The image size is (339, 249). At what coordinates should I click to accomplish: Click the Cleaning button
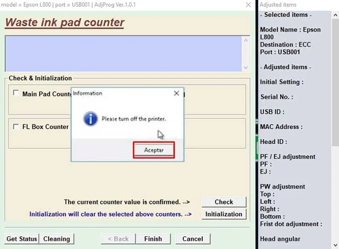pos(57,239)
